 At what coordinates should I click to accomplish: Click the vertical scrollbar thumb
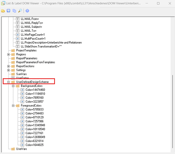173,111
